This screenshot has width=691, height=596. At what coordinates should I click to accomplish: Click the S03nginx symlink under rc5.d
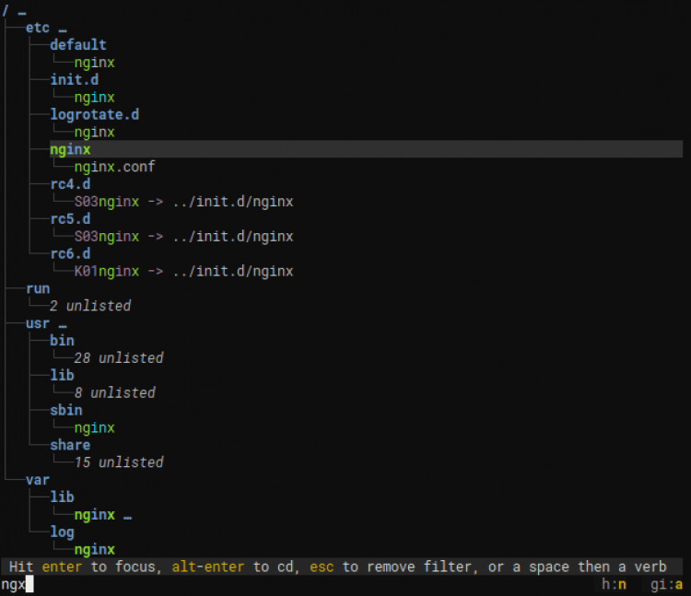[x=107, y=237]
